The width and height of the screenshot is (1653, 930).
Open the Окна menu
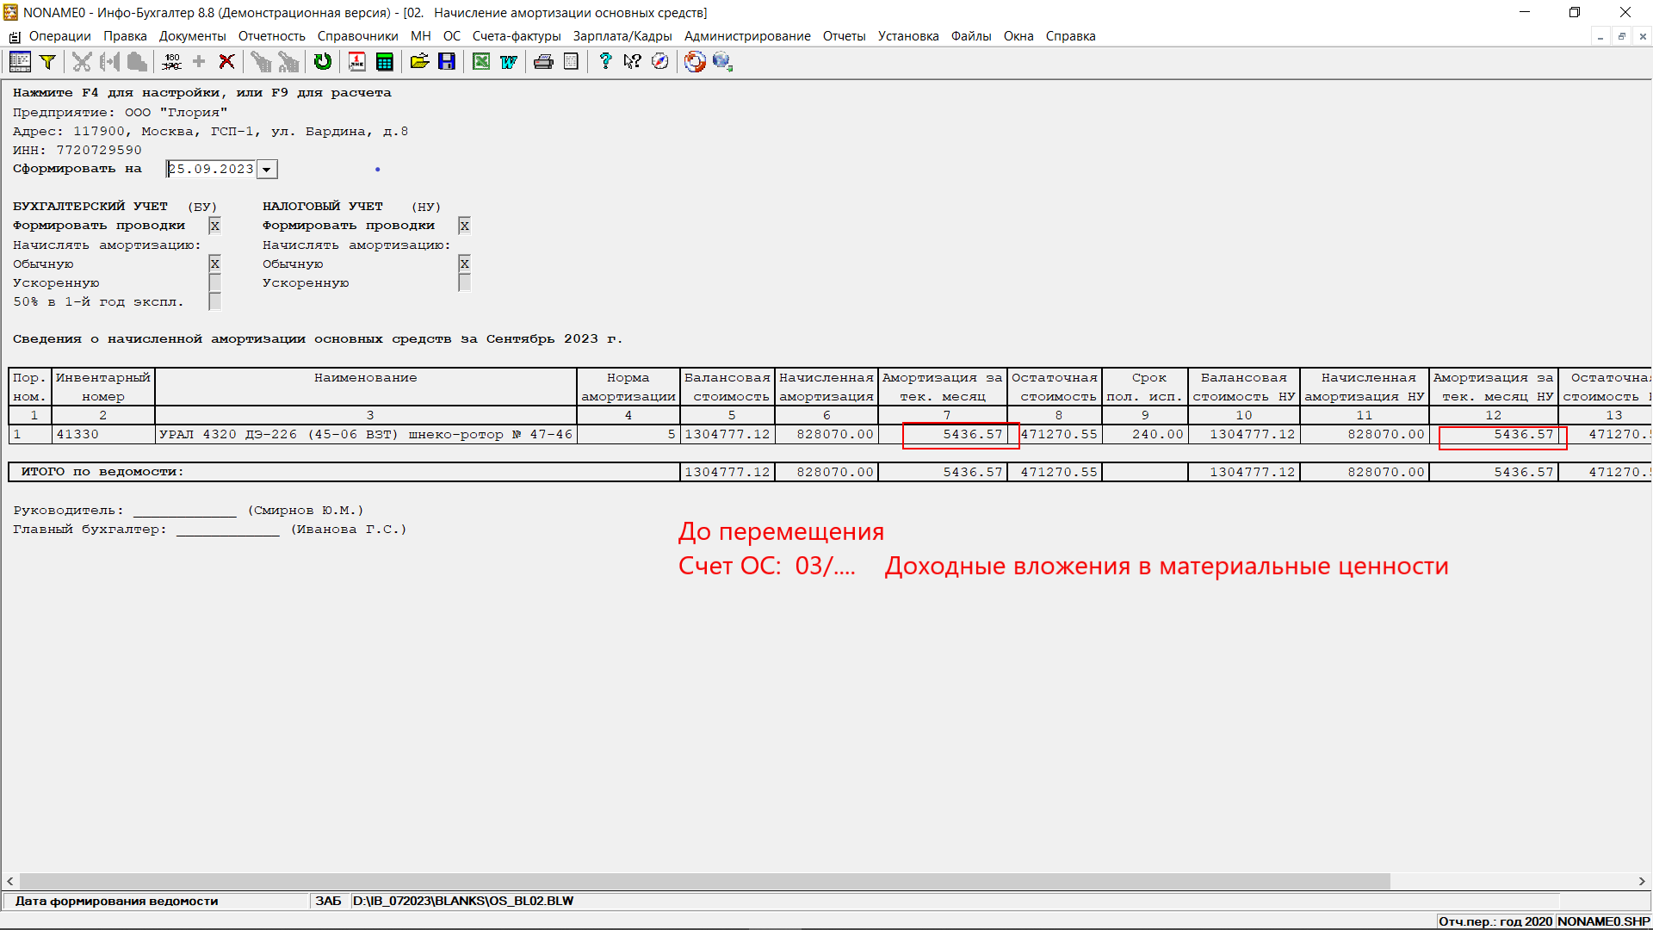point(1018,36)
